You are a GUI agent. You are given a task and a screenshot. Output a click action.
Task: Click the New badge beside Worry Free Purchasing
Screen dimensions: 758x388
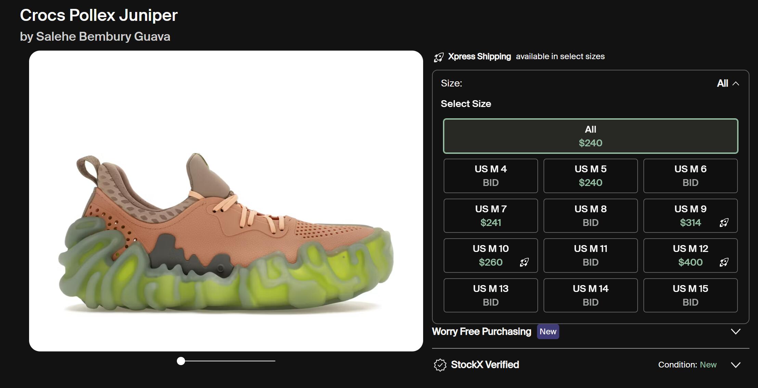click(548, 332)
